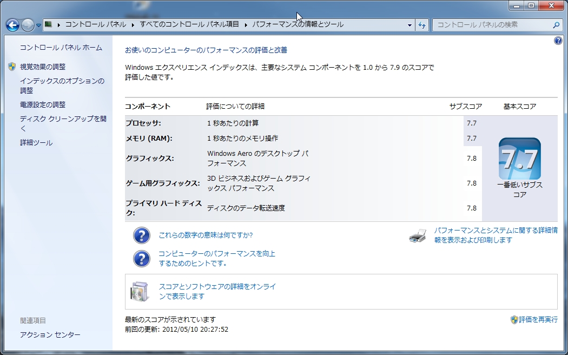This screenshot has height=355, width=568.
Task: Click the shield icon beside 視覚効果の調整
Action: [x=12, y=67]
